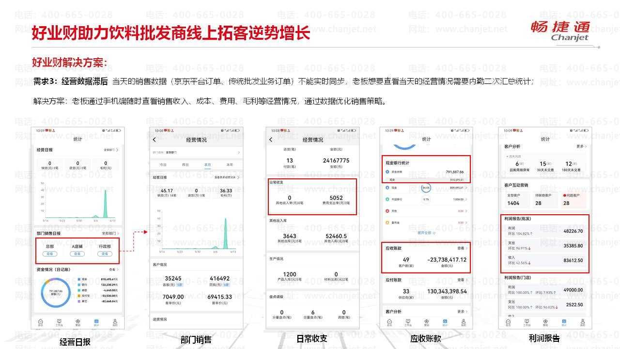Tap the 首页 home icon in the 经营日报 phone
Screen dimensions: 620x349
tap(41, 322)
